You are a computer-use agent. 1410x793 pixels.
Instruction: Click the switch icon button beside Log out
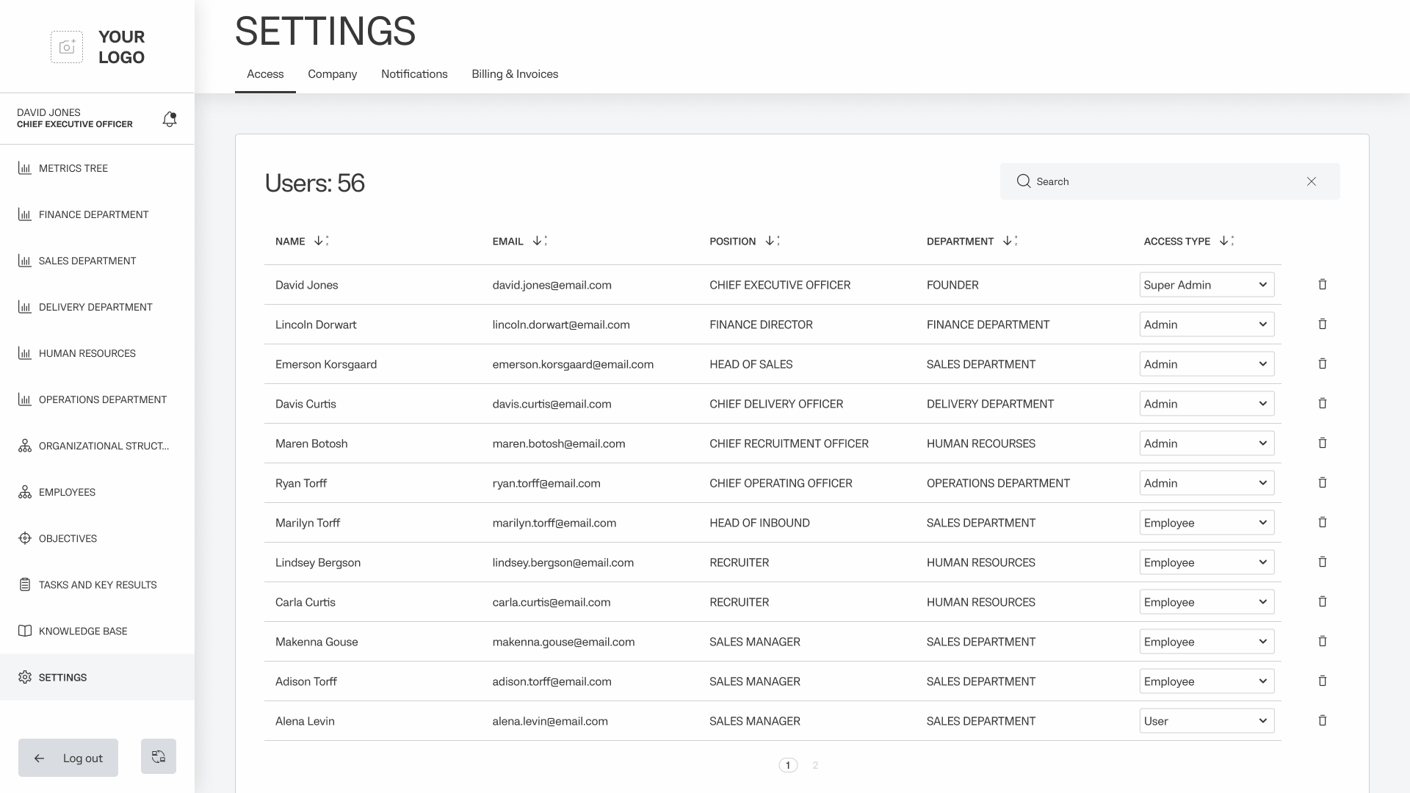coord(159,756)
